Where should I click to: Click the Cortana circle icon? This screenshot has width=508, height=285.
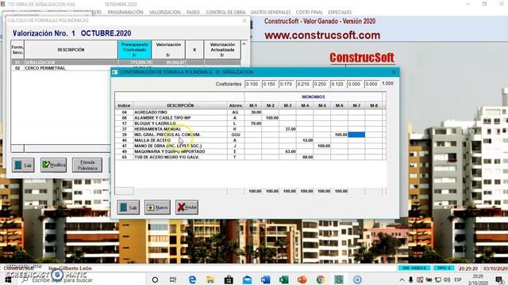click(156, 279)
